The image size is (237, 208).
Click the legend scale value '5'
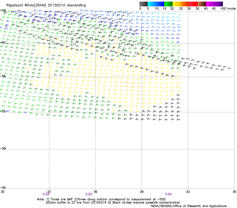(148, 9)
